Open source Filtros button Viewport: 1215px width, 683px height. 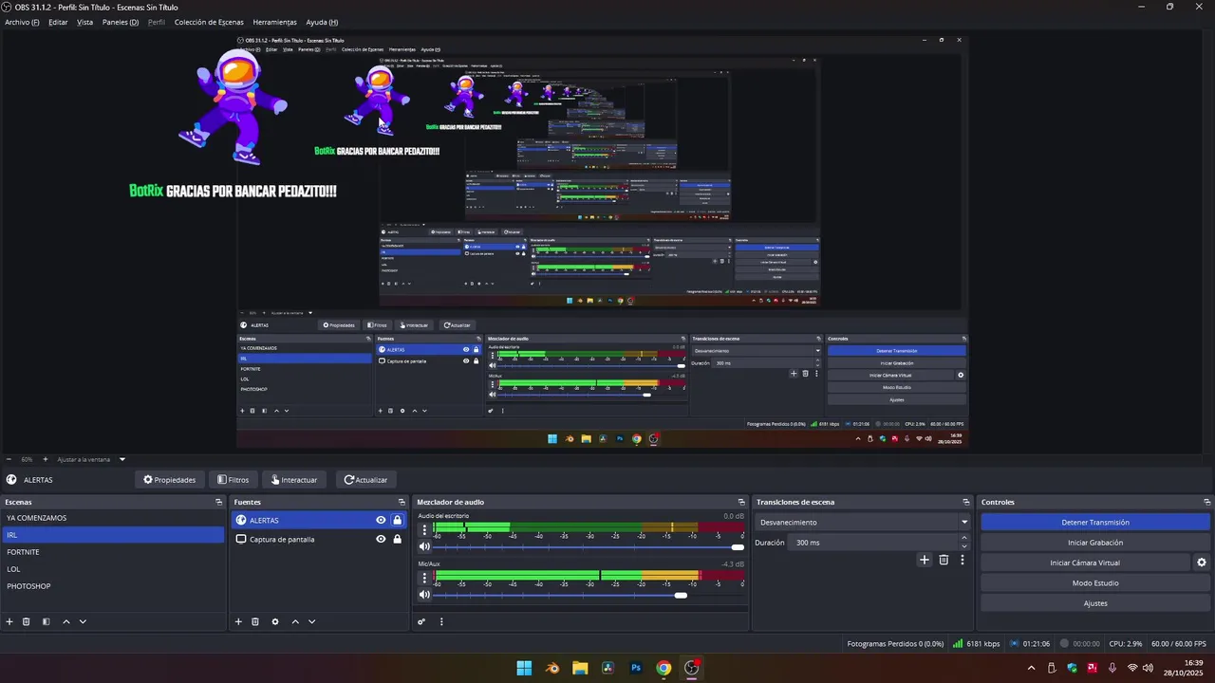coord(233,480)
